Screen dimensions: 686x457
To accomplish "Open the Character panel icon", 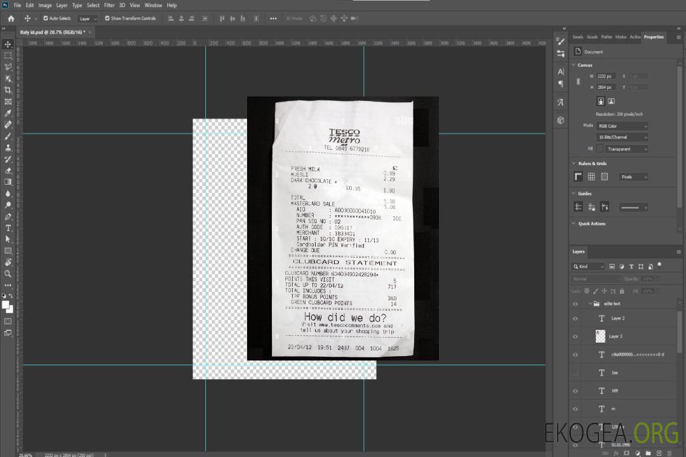I will (560, 71).
